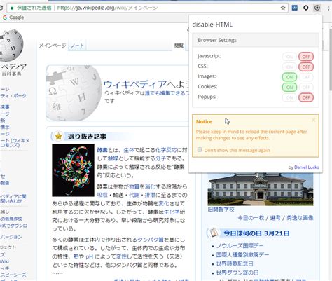This screenshot has width=332, height=281.
Task: Open the 代謝 link
Action: coord(134,195)
